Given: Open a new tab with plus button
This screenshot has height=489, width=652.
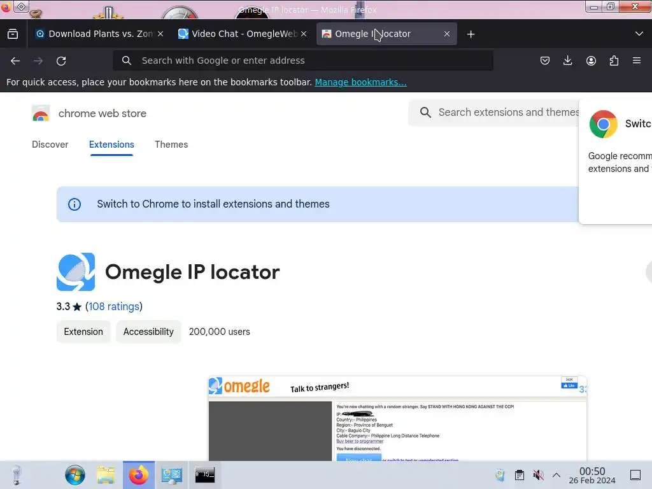Looking at the screenshot, I should 471,34.
